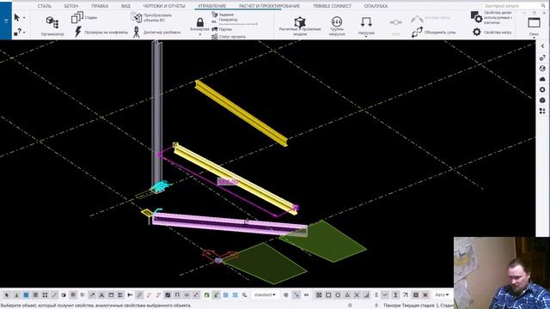550x309 pixels.
Task: Toggle perpendicular snap switch
Action: [366, 295]
